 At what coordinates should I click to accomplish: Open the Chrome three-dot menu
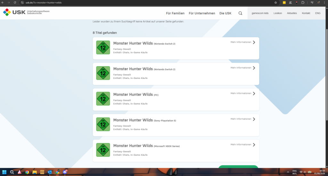tap(324, 3)
